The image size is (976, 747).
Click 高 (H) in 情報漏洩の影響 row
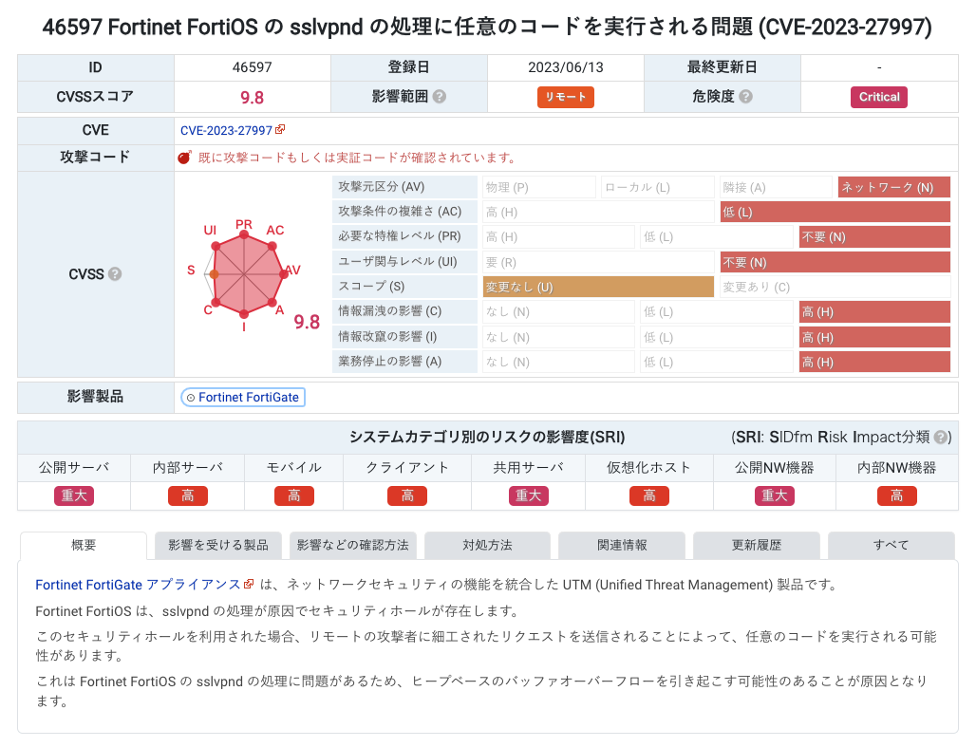(x=874, y=312)
